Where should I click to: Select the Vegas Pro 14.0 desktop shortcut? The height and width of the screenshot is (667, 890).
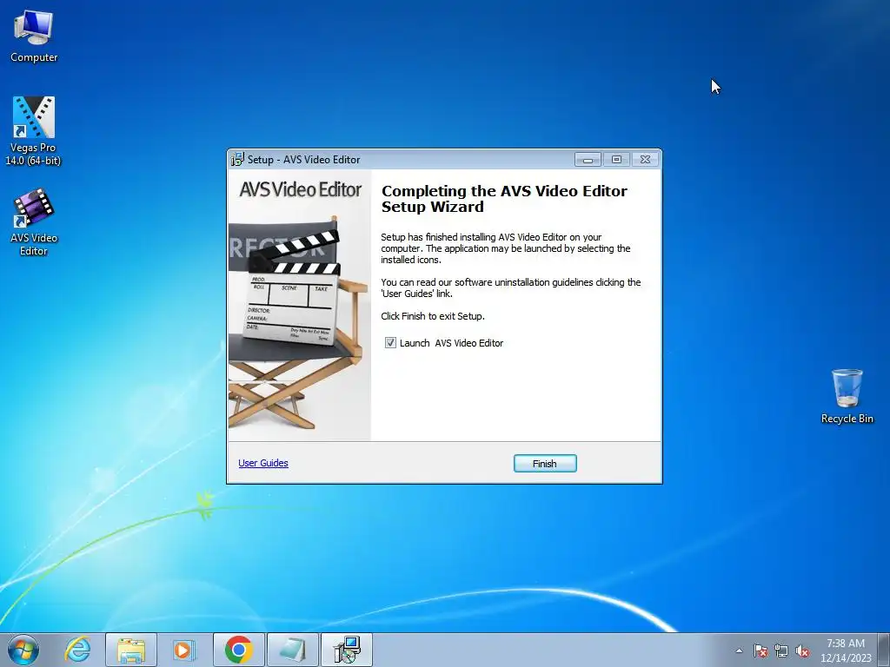[x=34, y=132]
